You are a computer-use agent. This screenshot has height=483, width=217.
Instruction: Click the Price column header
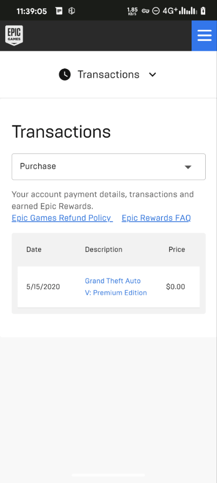pos(177,250)
